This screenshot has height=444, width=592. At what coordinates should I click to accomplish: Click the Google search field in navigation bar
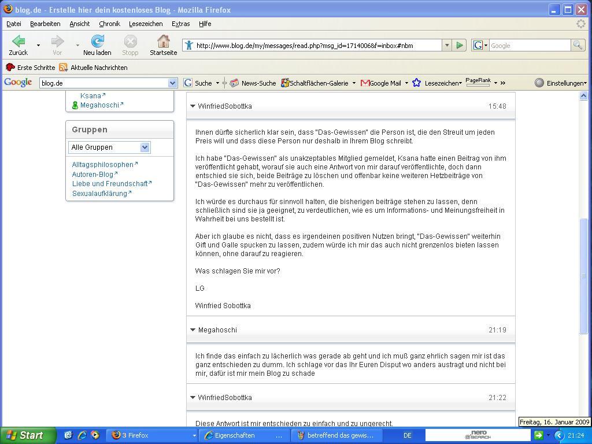tap(530, 46)
